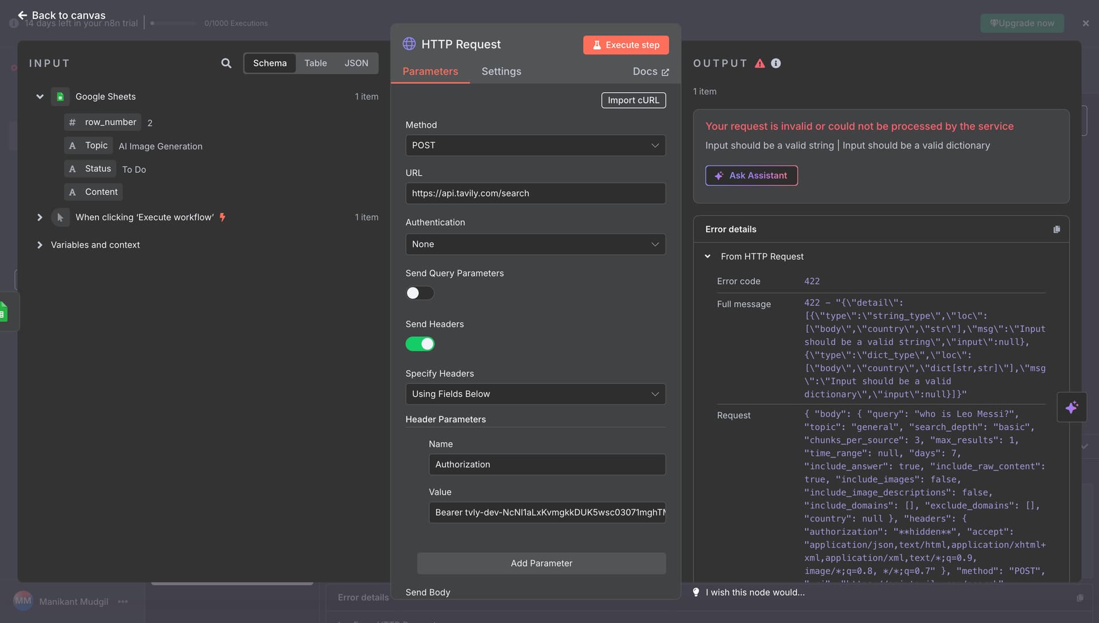Click the 'I wish this node would...' feedback field
This screenshot has width=1099, height=623.
coord(754,592)
